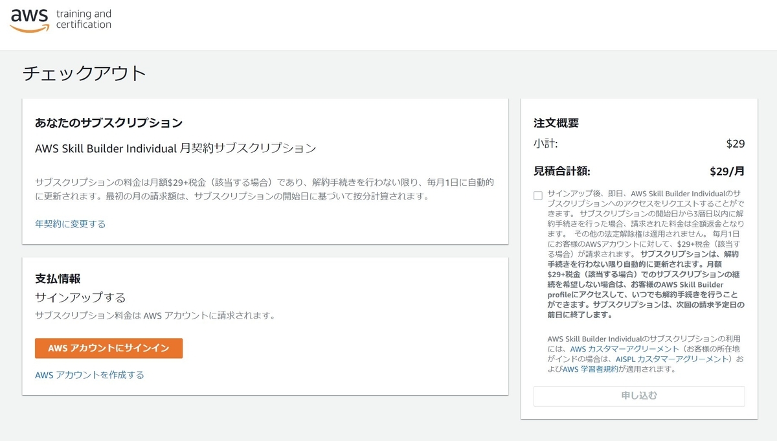This screenshot has height=441, width=777.
Task: Click the あなたのサブスクリプション heading
Action: point(109,123)
